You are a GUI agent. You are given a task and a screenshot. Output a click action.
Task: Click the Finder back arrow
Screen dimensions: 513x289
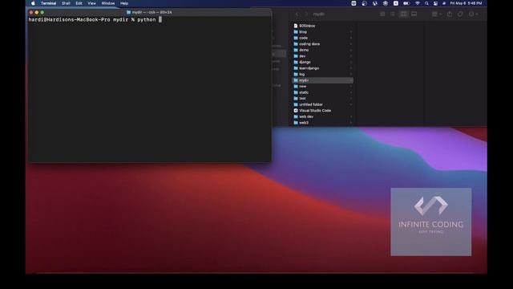point(297,14)
